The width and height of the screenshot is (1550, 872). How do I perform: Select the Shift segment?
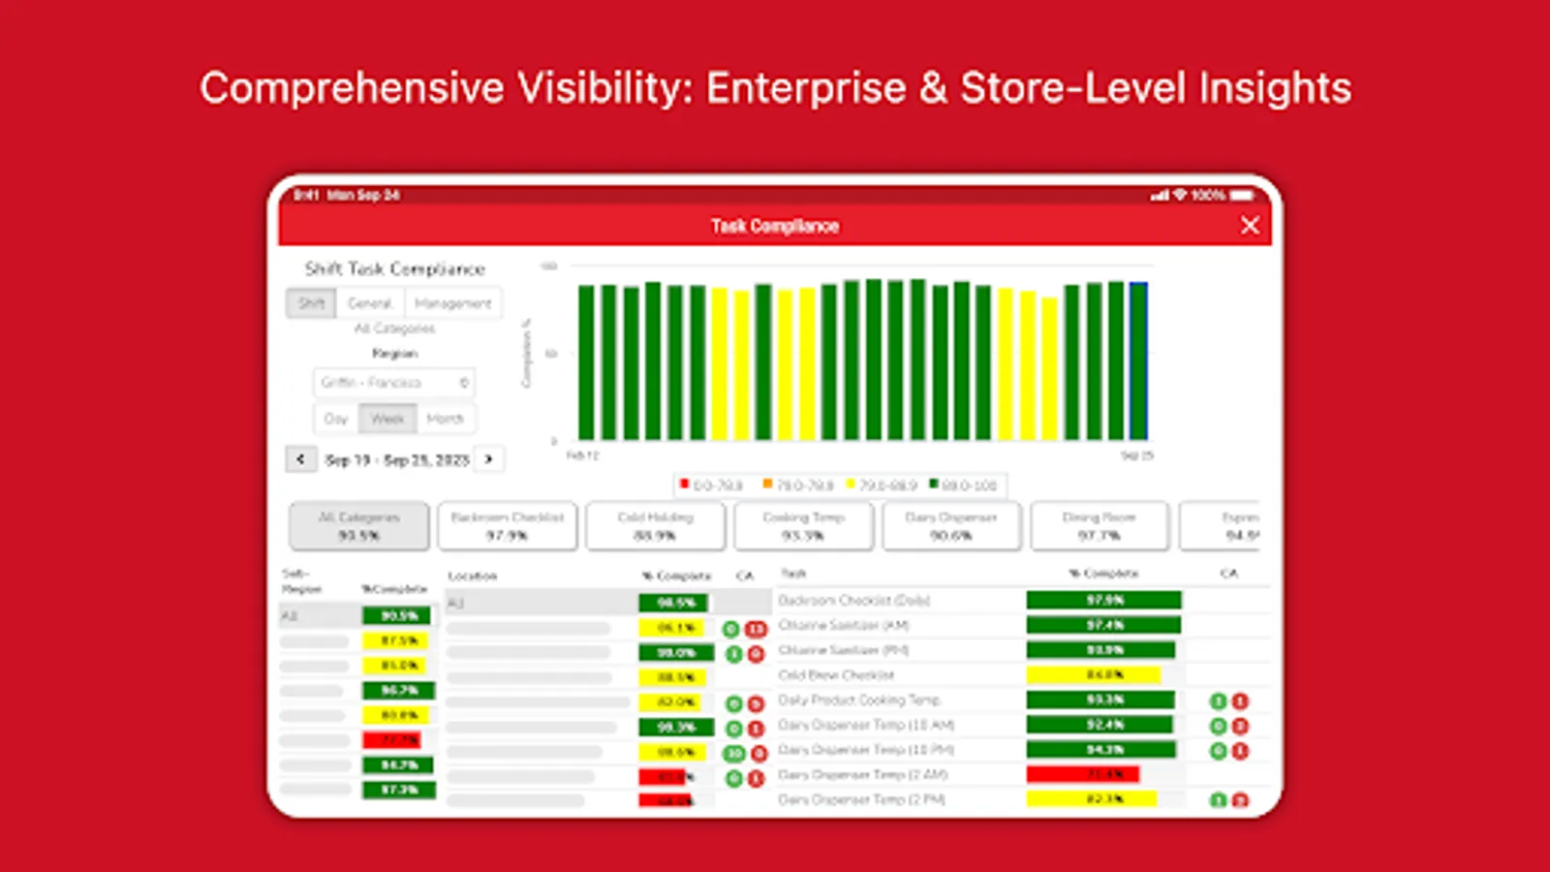[311, 303]
